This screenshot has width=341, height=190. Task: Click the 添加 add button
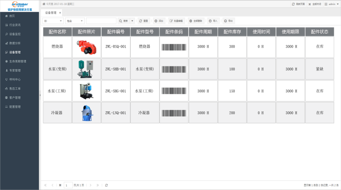tap(159, 21)
